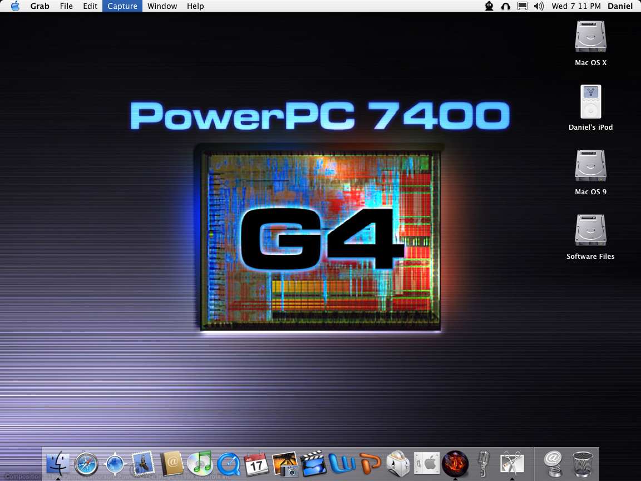Screen dimensions: 641x481
Task: Open Mail from the Dock
Action: [143, 464]
